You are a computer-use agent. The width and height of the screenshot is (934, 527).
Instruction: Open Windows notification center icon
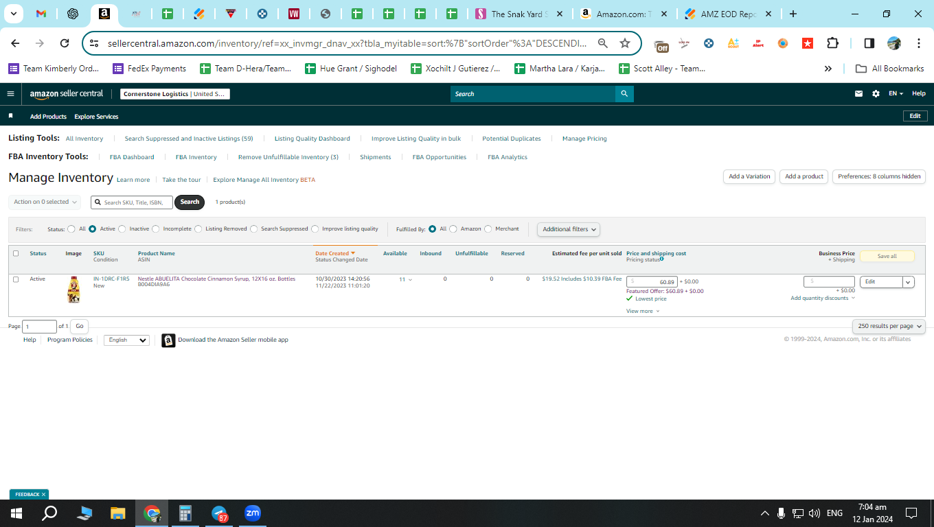click(911, 513)
